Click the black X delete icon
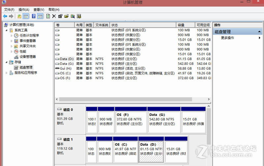The width and height of the screenshot is (264, 166). [54, 16]
